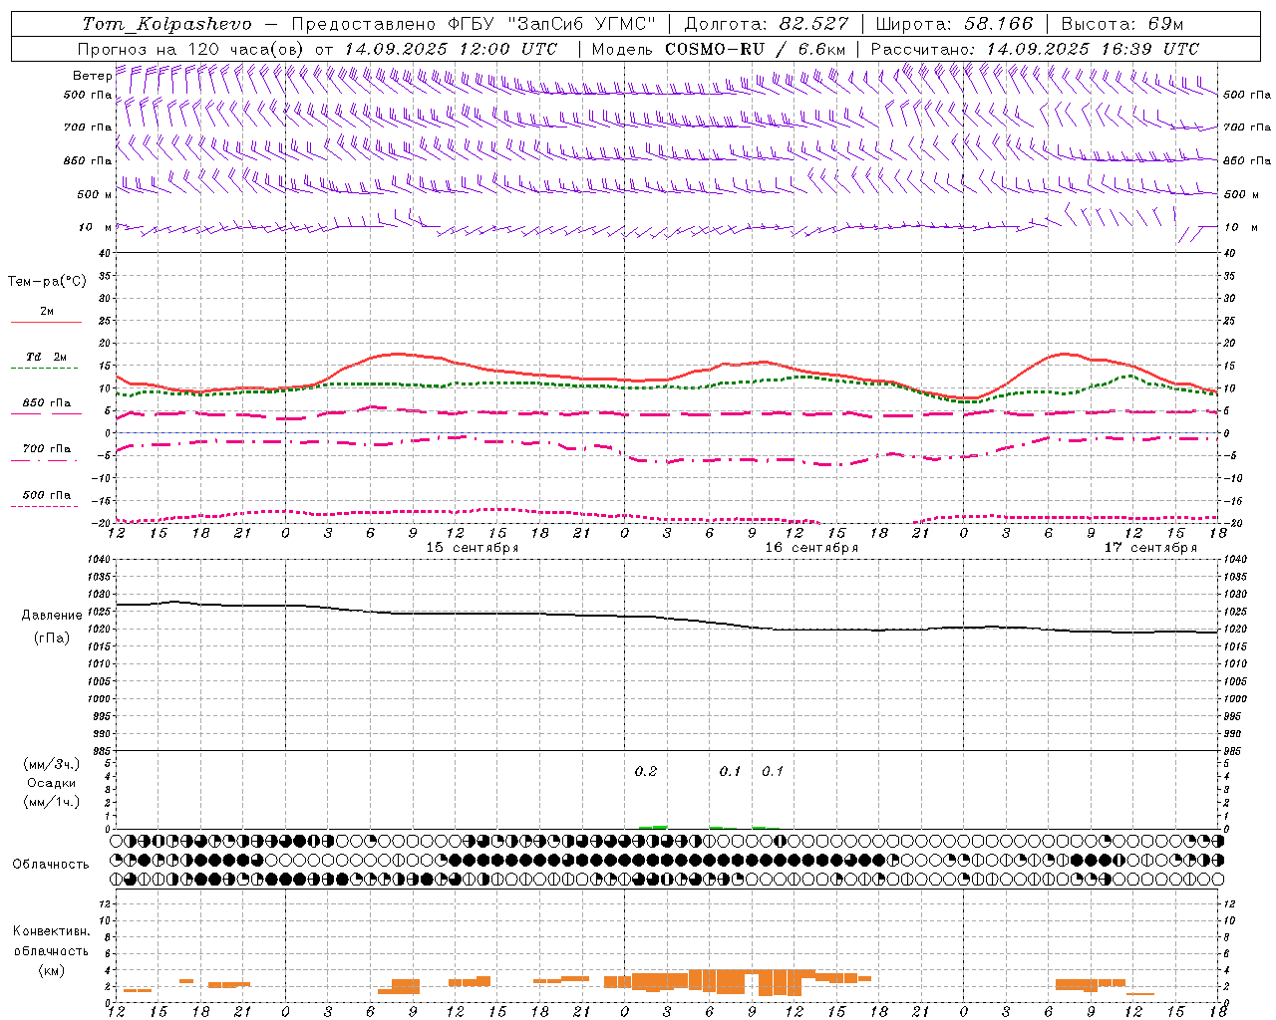
Task: Click the Осадки precipitation label
Action: click(52, 783)
